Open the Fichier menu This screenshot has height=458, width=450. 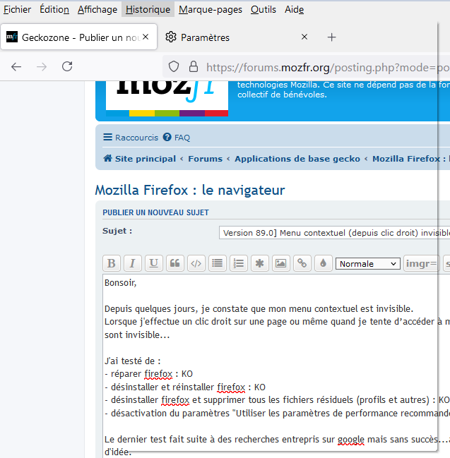pos(17,9)
